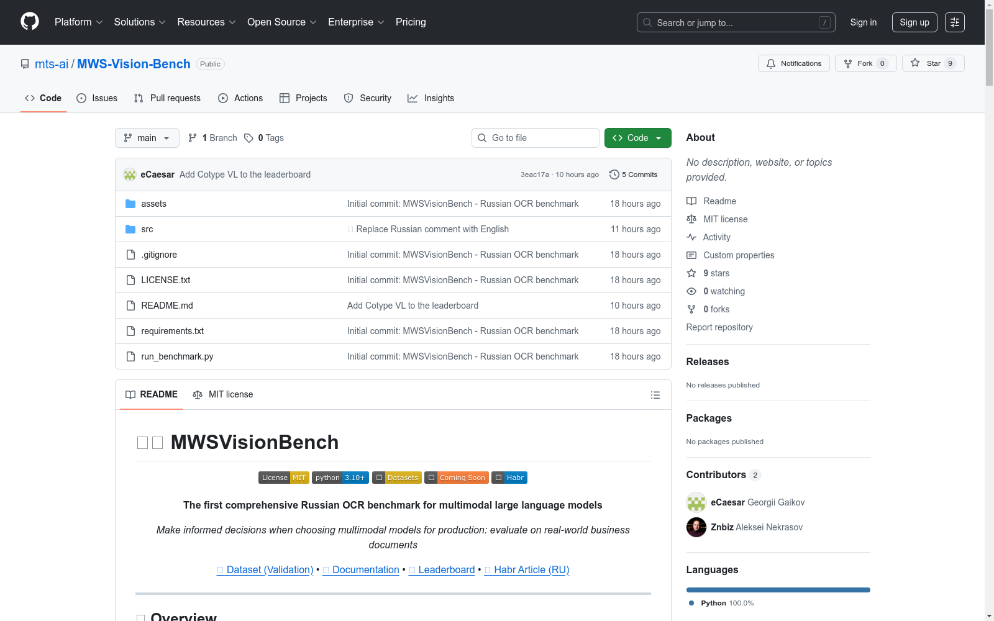Open the Pricing page
Viewport: 994px width, 621px height.
411,22
